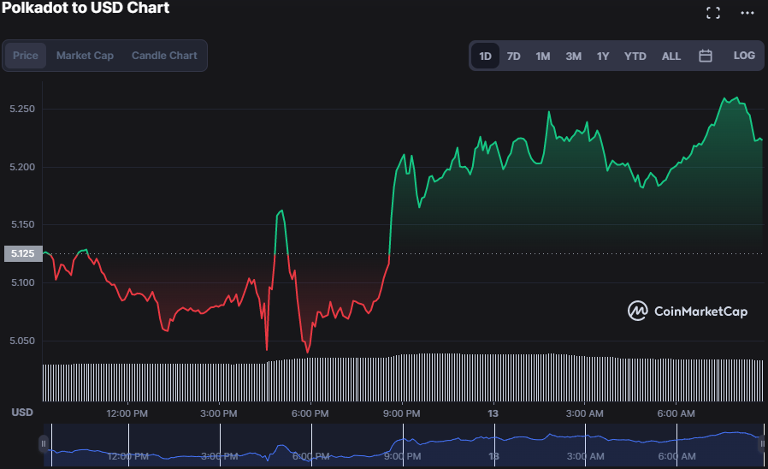
Task: Click the CoinMarketCap logo watermark
Action: pyautogui.click(x=688, y=311)
